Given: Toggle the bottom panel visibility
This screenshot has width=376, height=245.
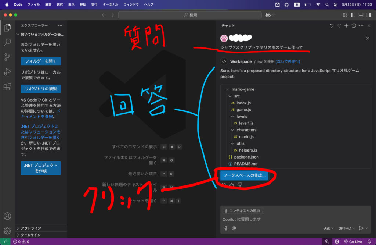Looking at the screenshot, I should [x=361, y=15].
